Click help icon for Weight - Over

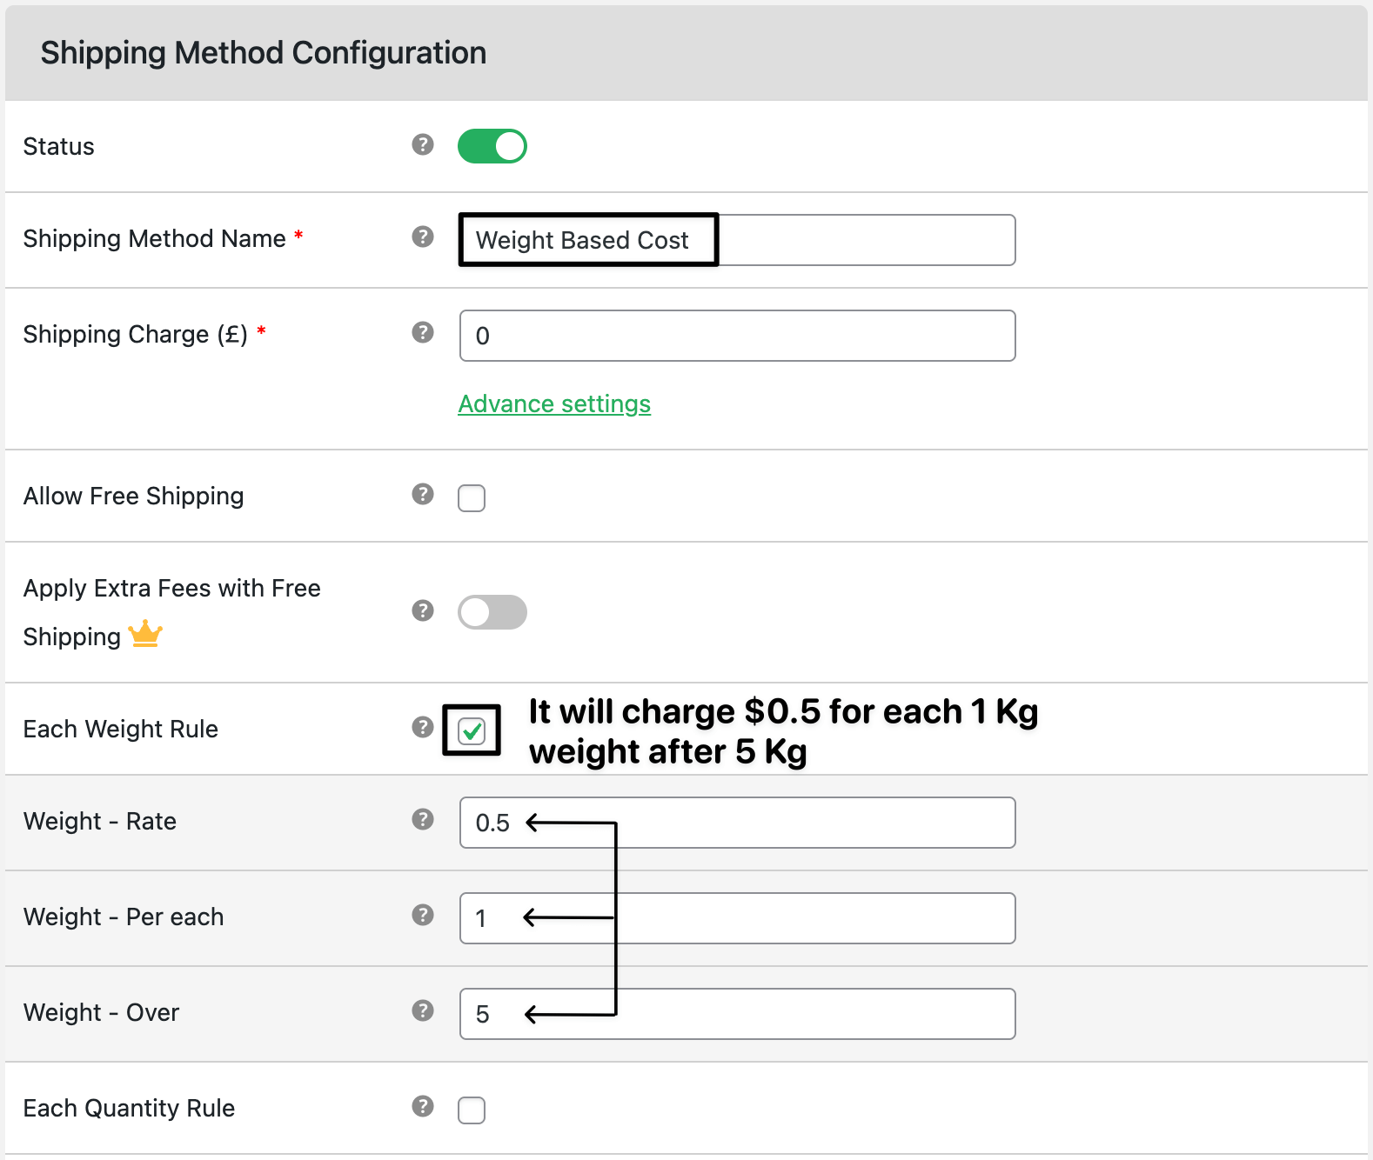click(423, 1010)
